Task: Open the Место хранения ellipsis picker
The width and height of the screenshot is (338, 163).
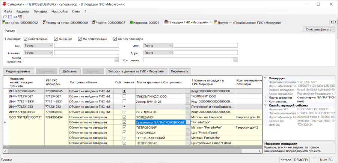Action: click(x=117, y=60)
